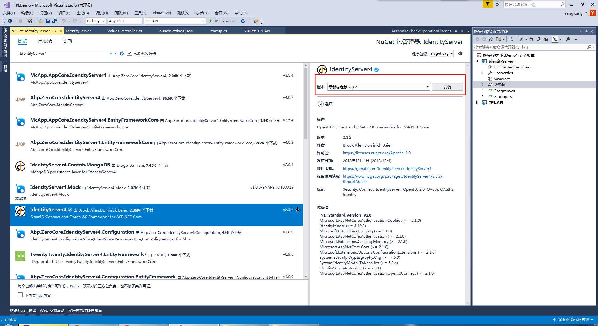Click the Save All icon
The image size is (598, 326).
click(x=55, y=21)
